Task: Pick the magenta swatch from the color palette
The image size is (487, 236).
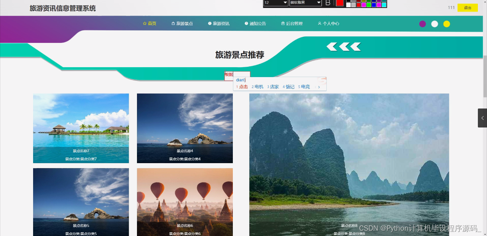Action: [364, 5]
